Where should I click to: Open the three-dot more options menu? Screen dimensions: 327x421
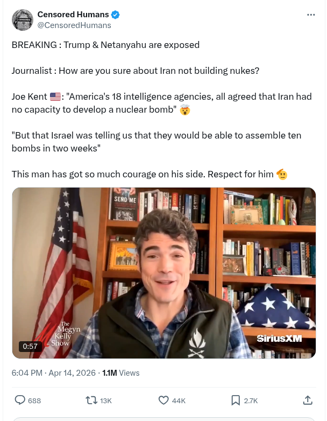coord(311,15)
